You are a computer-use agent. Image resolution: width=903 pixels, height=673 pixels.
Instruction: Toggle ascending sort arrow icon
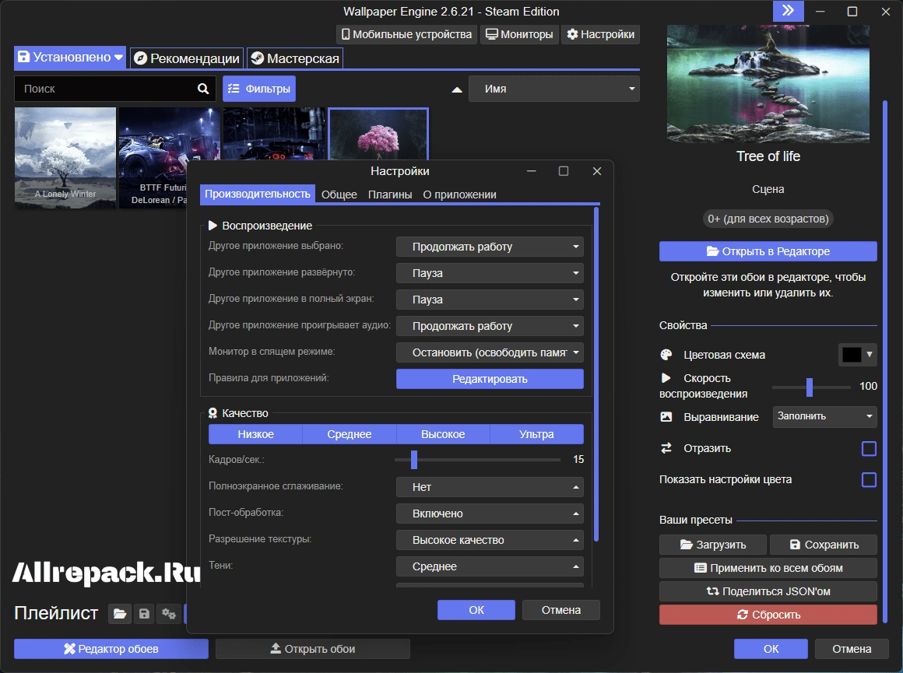point(457,89)
